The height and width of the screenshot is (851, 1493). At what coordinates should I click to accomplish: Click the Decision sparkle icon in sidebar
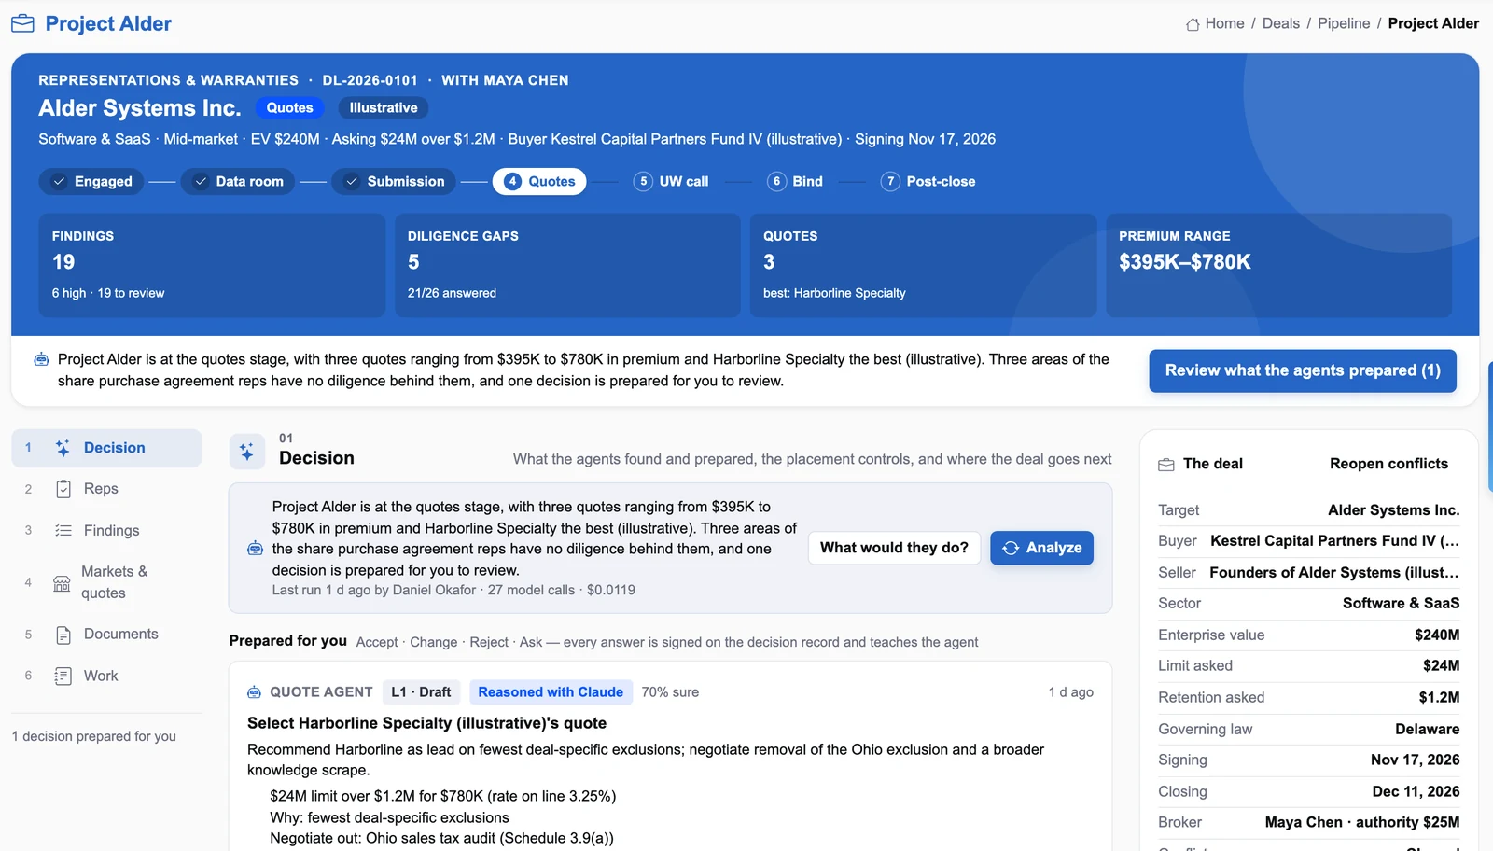pos(63,448)
